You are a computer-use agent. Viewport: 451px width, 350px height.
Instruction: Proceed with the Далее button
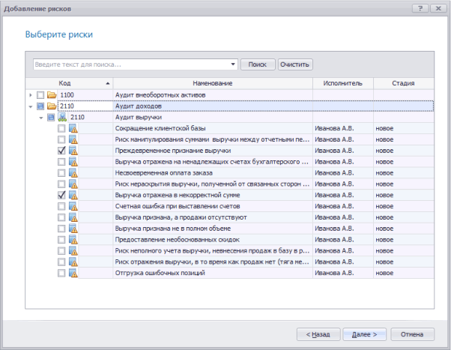364,334
